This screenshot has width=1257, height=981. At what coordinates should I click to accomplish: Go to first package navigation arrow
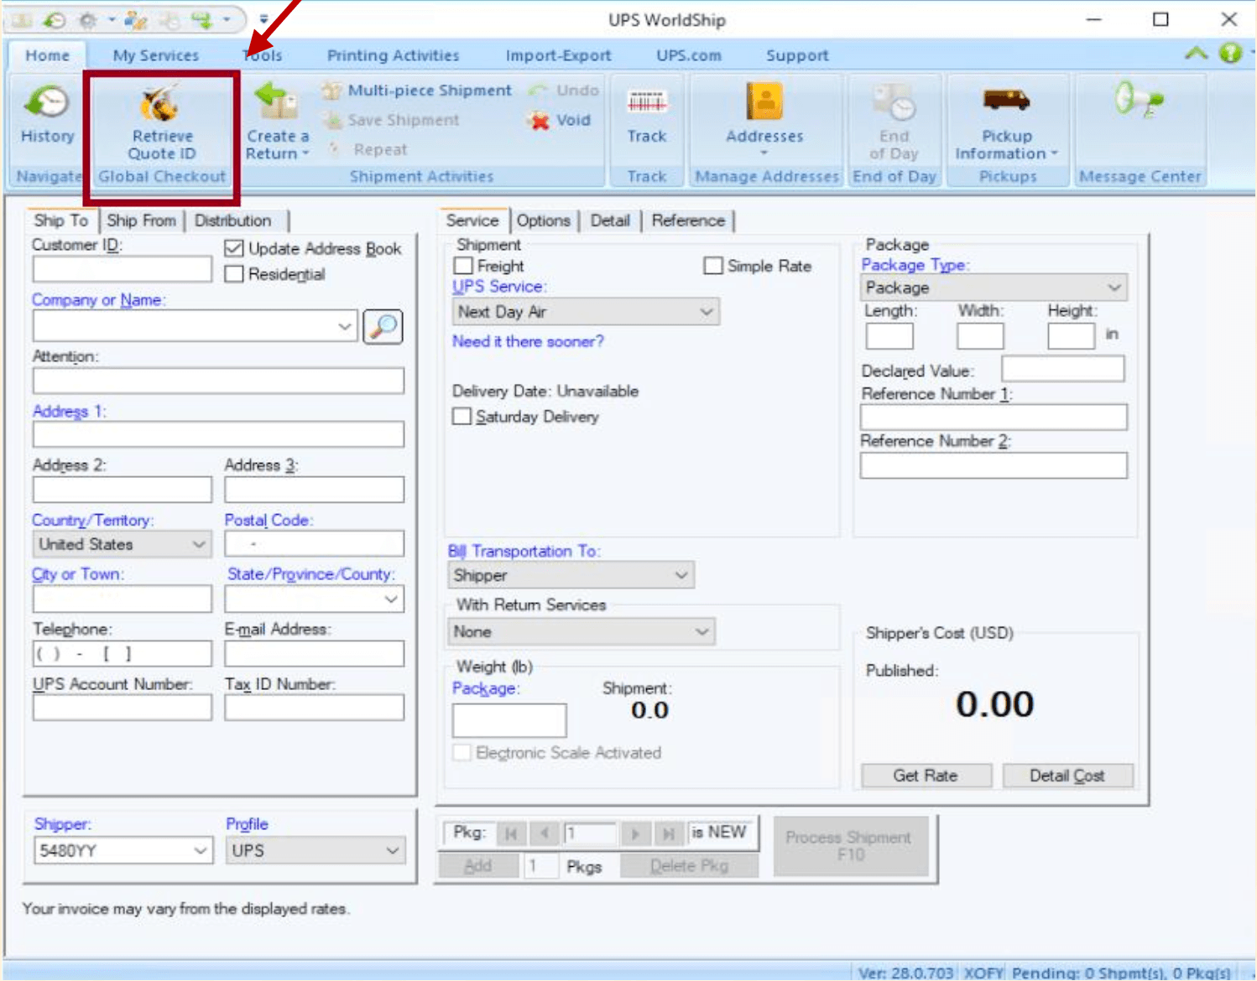pos(510,833)
